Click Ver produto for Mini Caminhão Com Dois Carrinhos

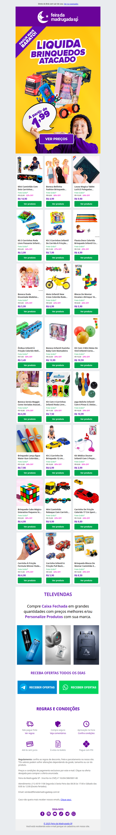[30, 204]
